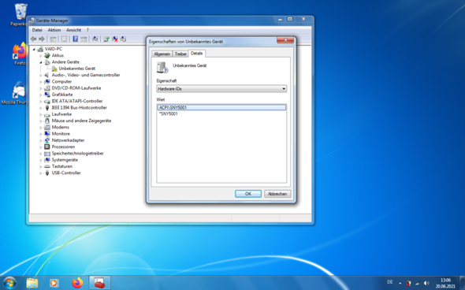Select the ACPI\SNY5001 value
465x290 pixels.
221,107
